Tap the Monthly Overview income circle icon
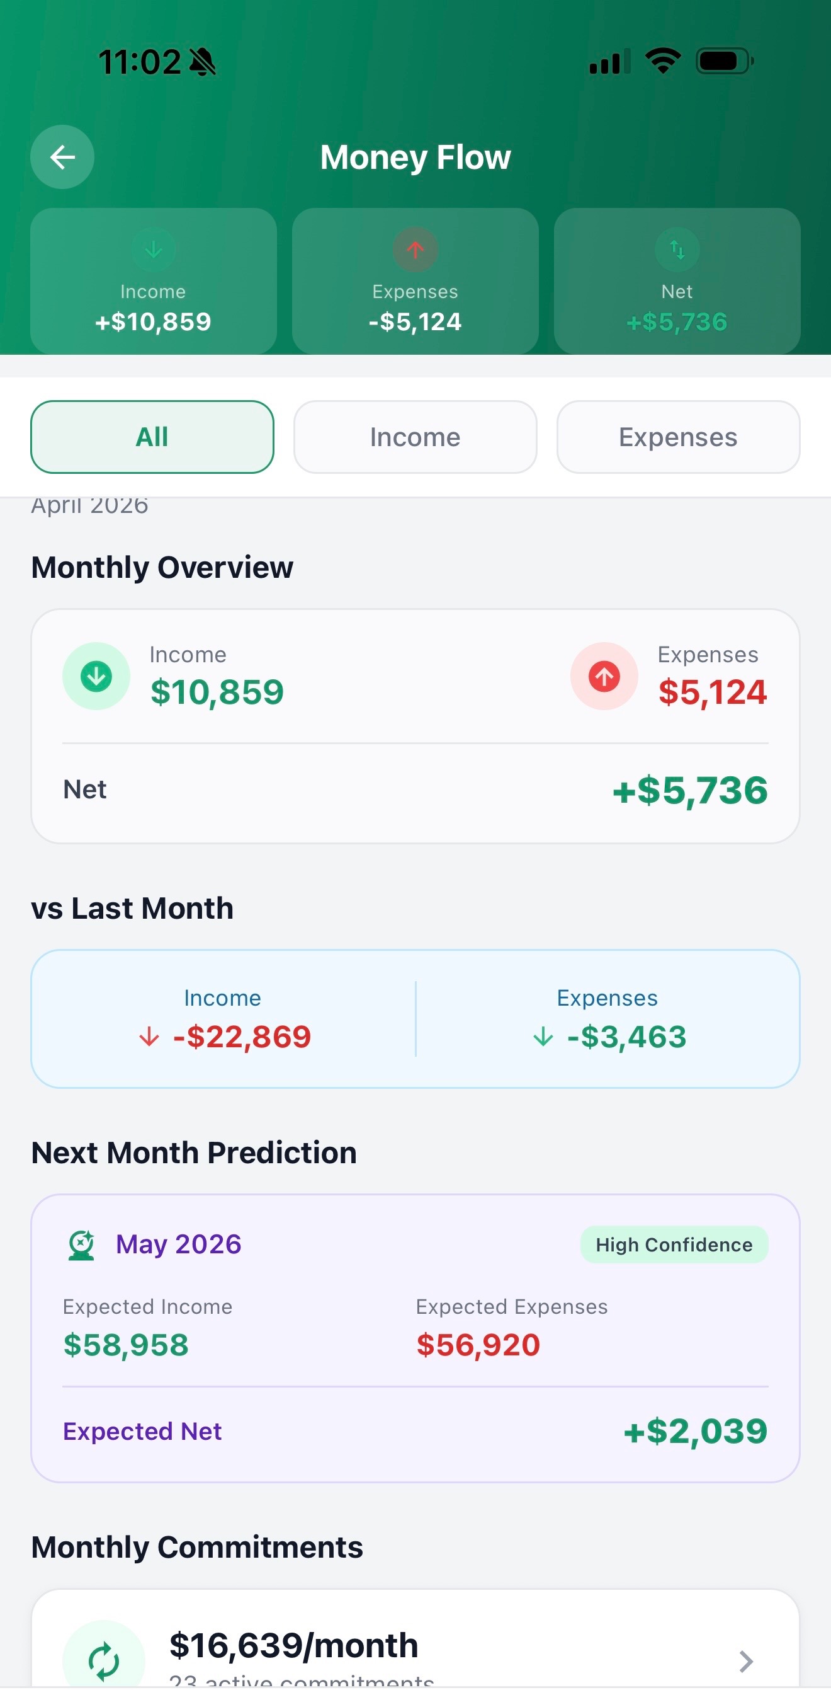Screen dimensions: 831x1690 coord(96,675)
